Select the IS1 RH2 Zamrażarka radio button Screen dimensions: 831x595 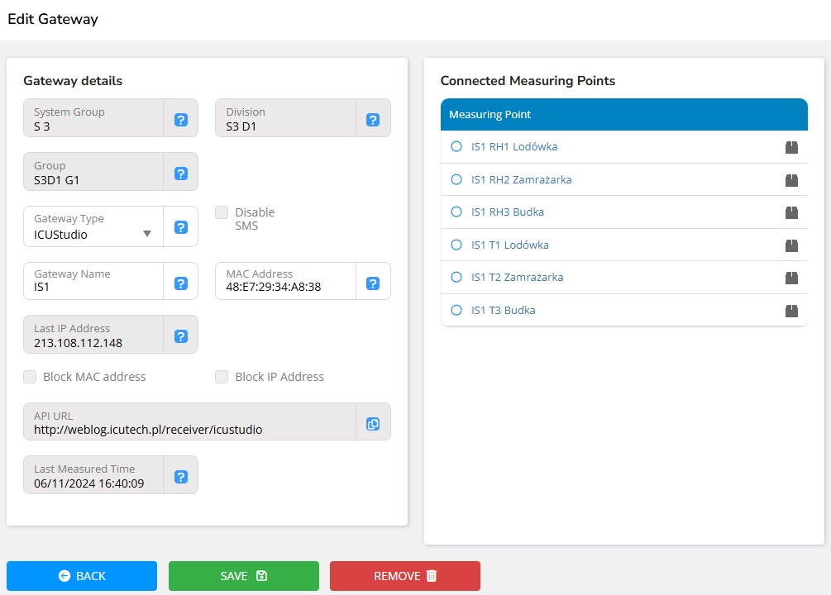(456, 179)
